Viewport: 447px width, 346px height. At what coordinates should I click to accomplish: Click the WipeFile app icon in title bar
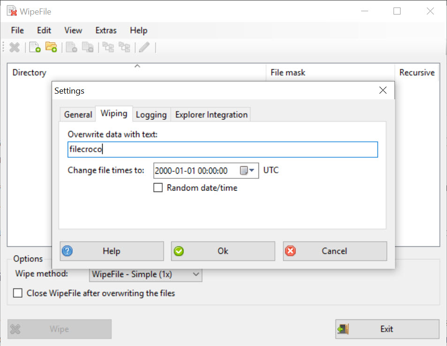(x=12, y=11)
